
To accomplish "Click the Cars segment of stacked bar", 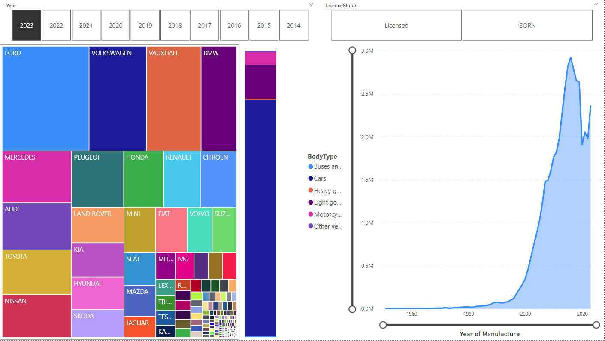I will pos(260,218).
